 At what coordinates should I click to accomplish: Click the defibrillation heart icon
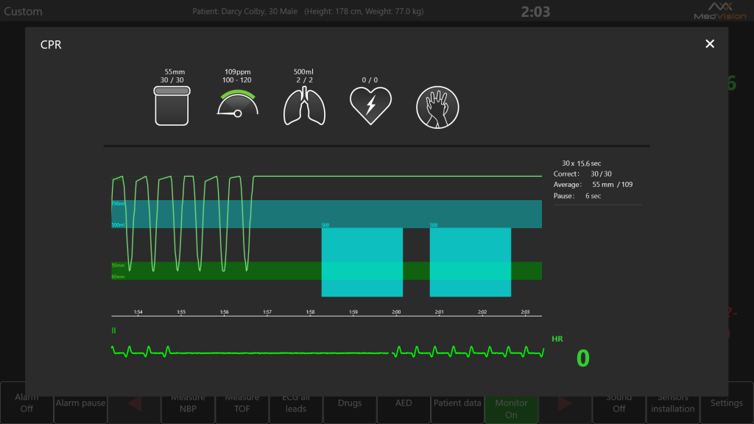click(x=370, y=106)
